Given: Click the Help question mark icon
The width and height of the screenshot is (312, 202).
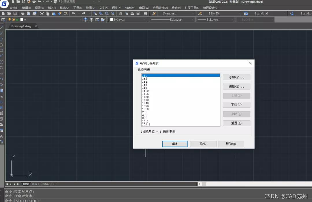Looking at the screenshot, I should point(146,14).
